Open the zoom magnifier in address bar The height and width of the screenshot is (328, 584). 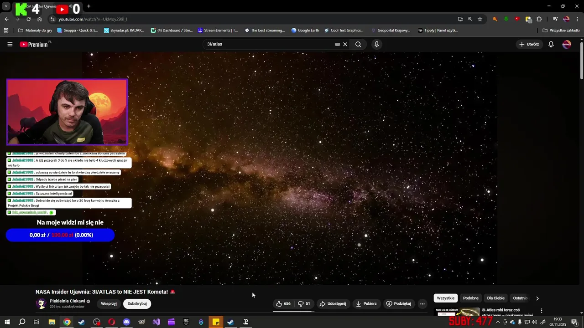(x=470, y=19)
